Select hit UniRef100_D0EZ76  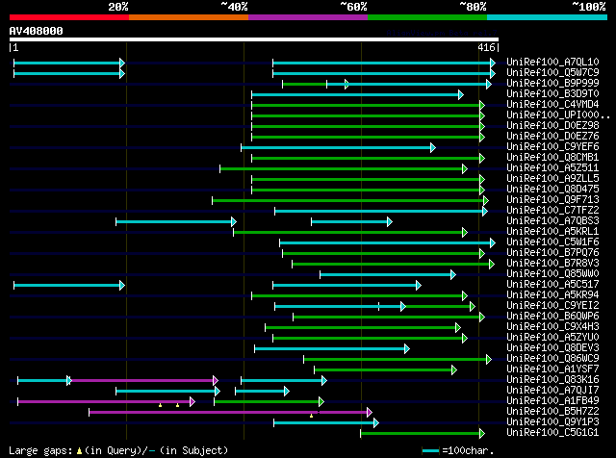(x=552, y=137)
